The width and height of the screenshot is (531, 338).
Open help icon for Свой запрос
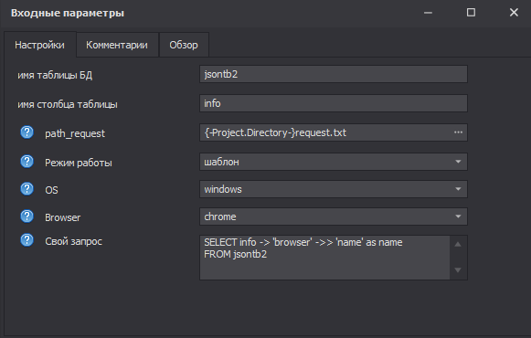click(27, 240)
